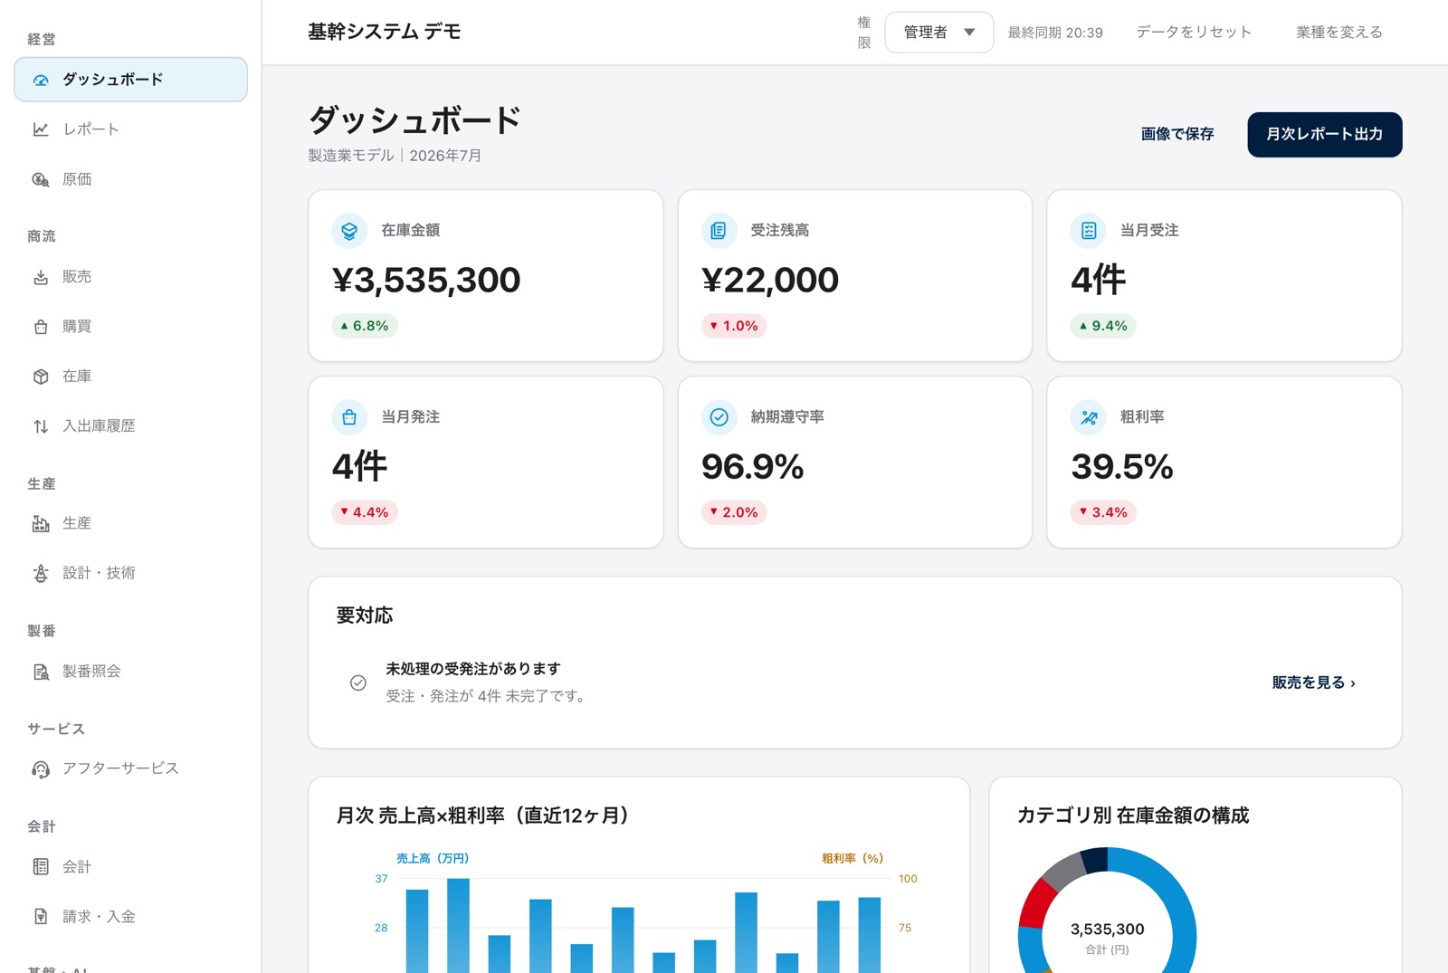Click the 購買 shopping bag icon
Image resolution: width=1448 pixels, height=973 pixels.
coord(41,327)
